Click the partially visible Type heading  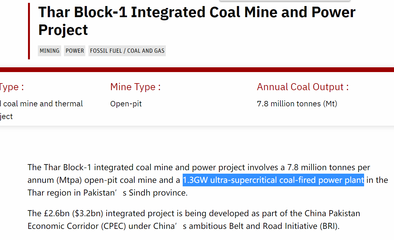(12, 87)
